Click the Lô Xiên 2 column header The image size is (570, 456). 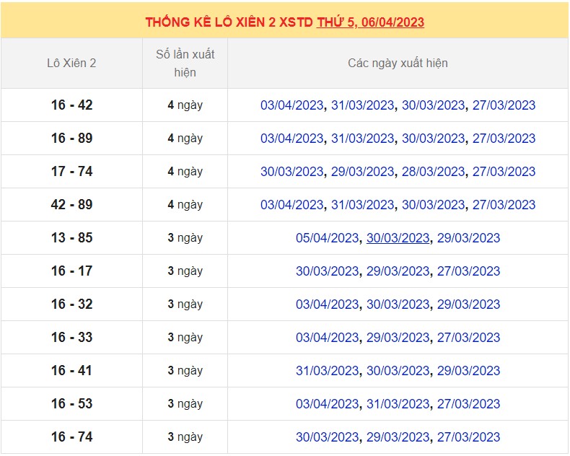pos(71,63)
